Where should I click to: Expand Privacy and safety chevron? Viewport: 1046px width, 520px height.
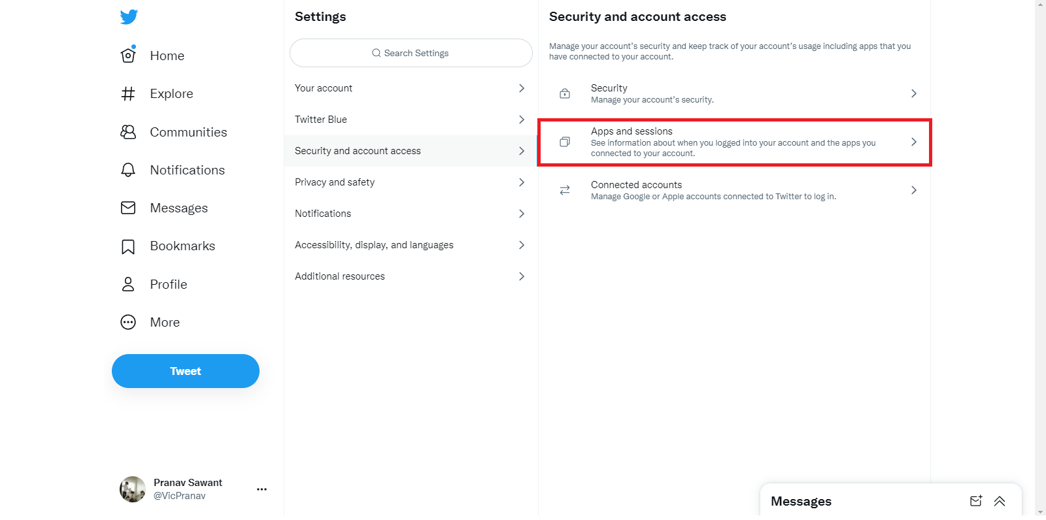coord(522,182)
